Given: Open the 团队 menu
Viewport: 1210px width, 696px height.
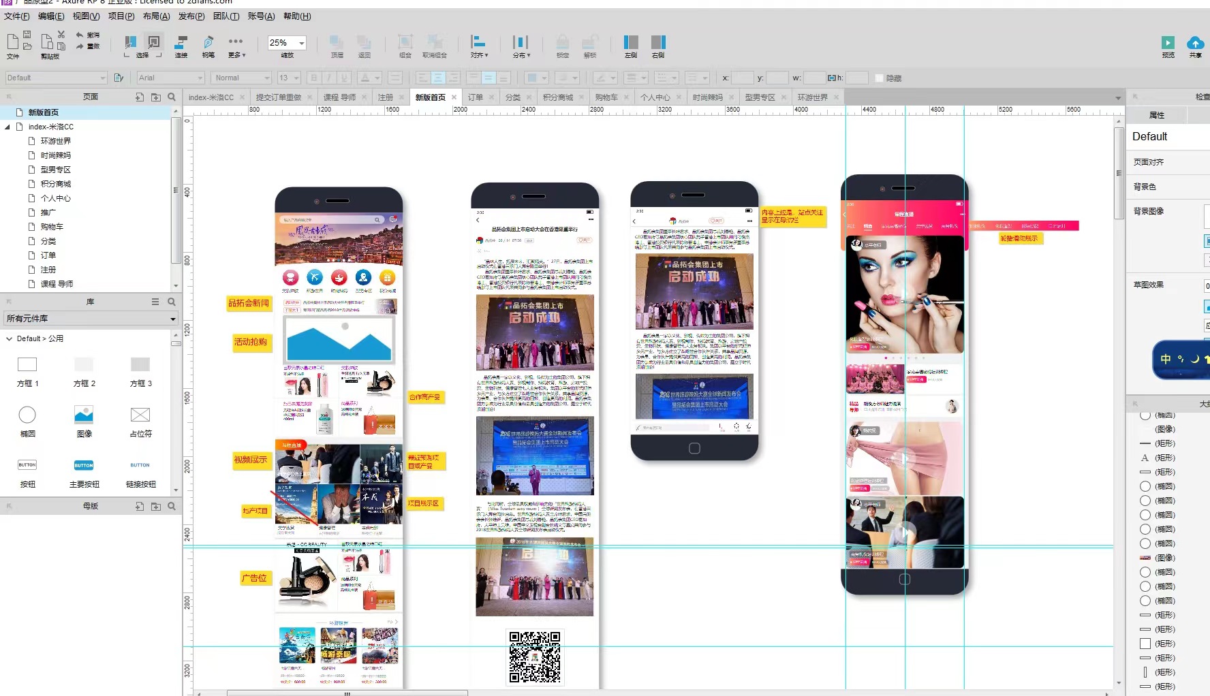Looking at the screenshot, I should coord(226,16).
